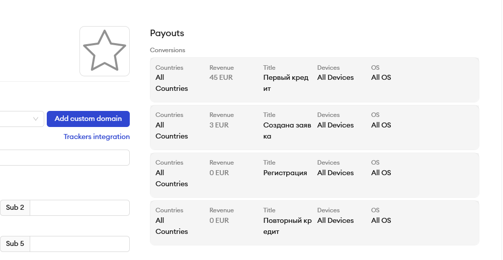Select the Регистрация payout title

pyautogui.click(x=285, y=173)
